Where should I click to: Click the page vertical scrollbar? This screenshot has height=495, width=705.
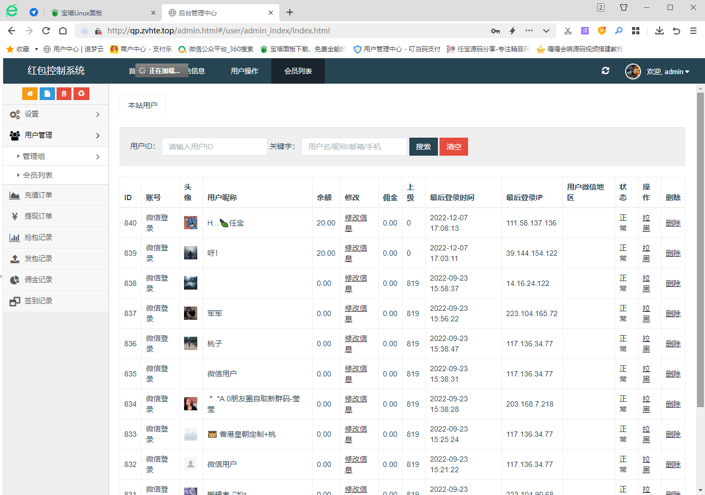tap(700, 249)
